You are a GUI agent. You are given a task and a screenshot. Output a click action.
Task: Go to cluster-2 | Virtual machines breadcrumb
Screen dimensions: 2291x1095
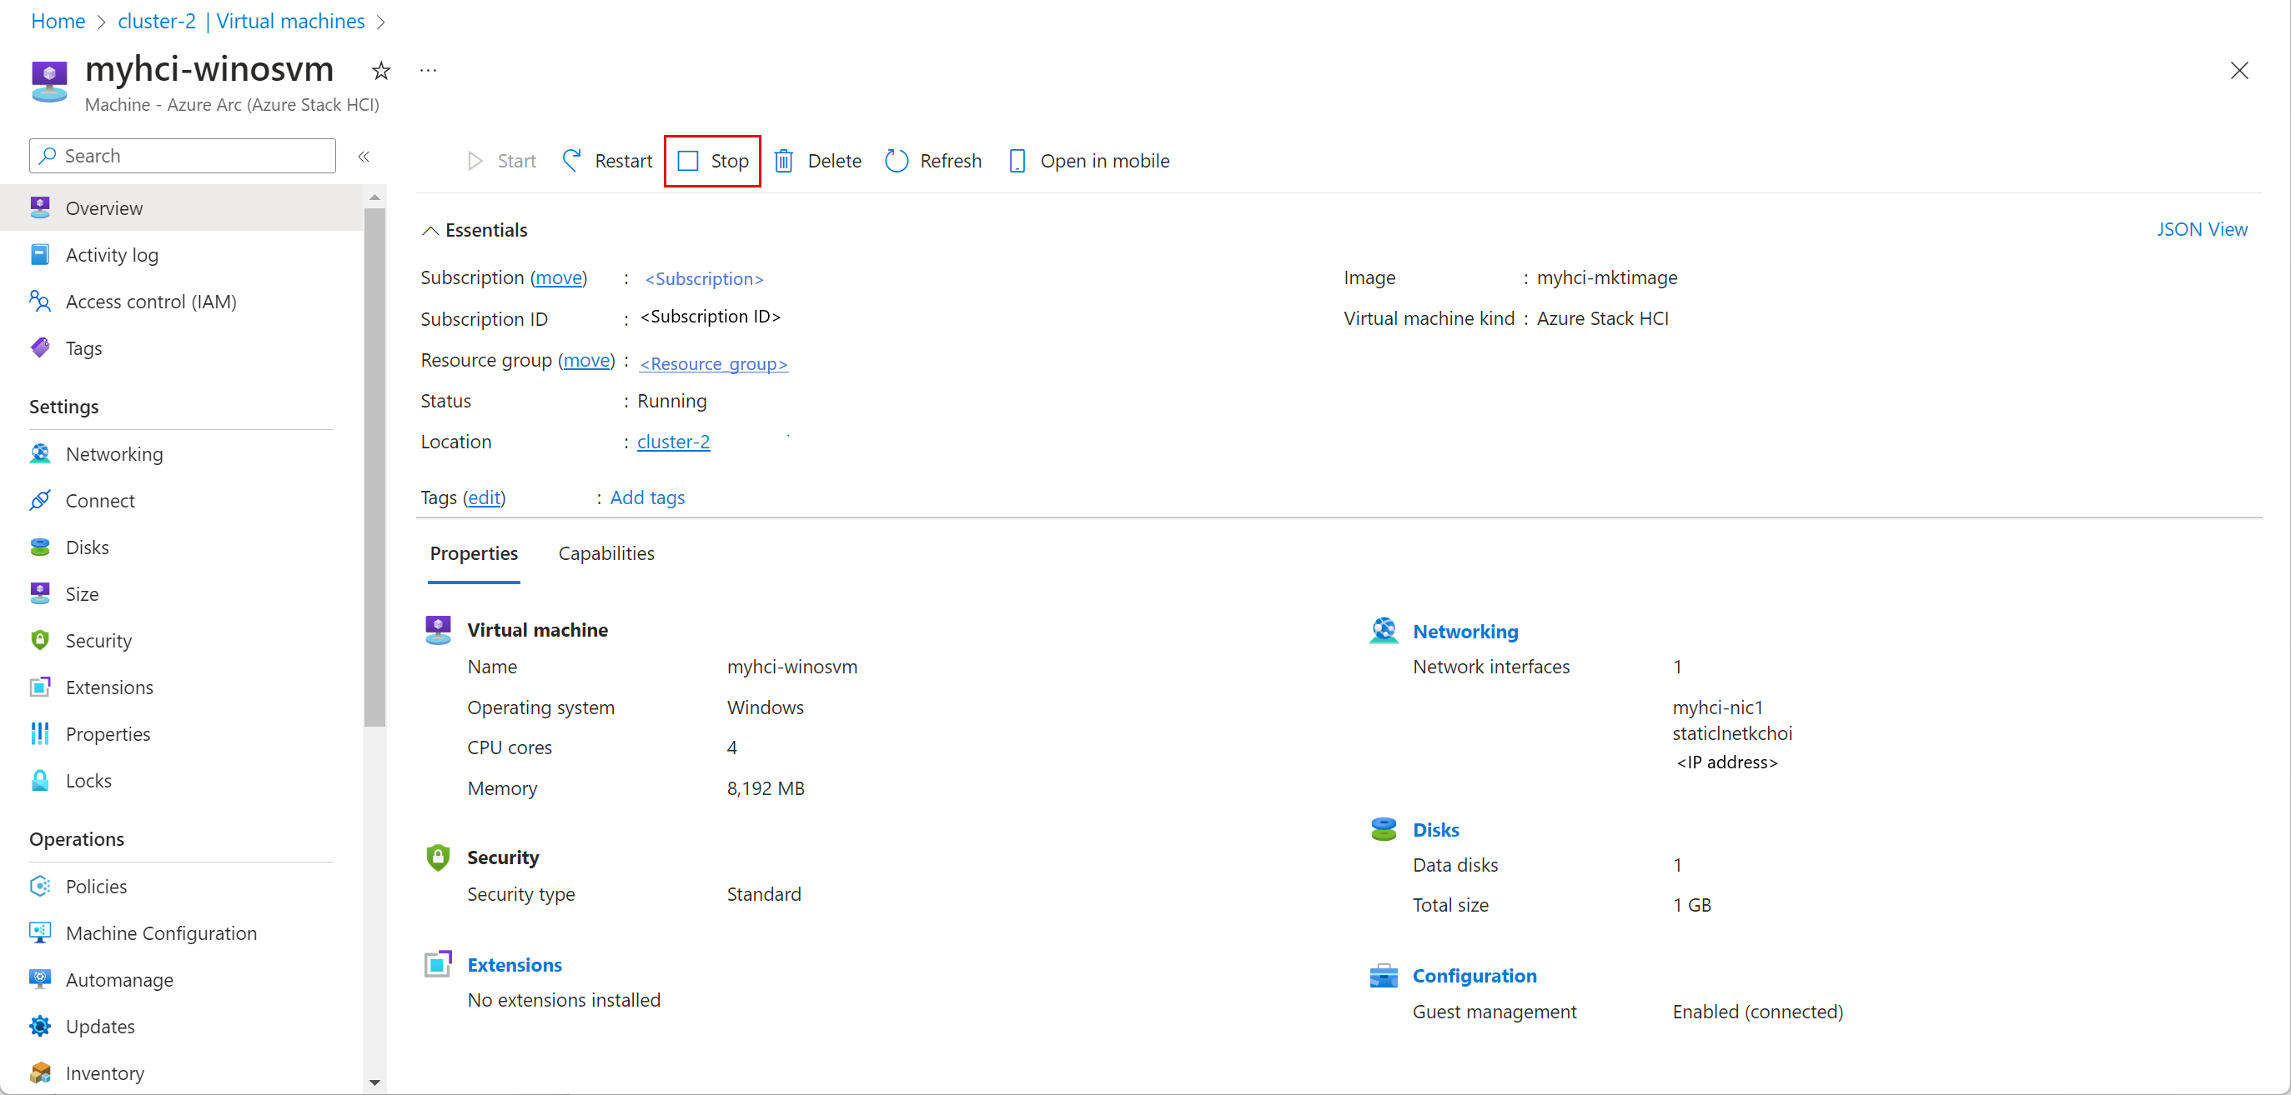[x=241, y=21]
